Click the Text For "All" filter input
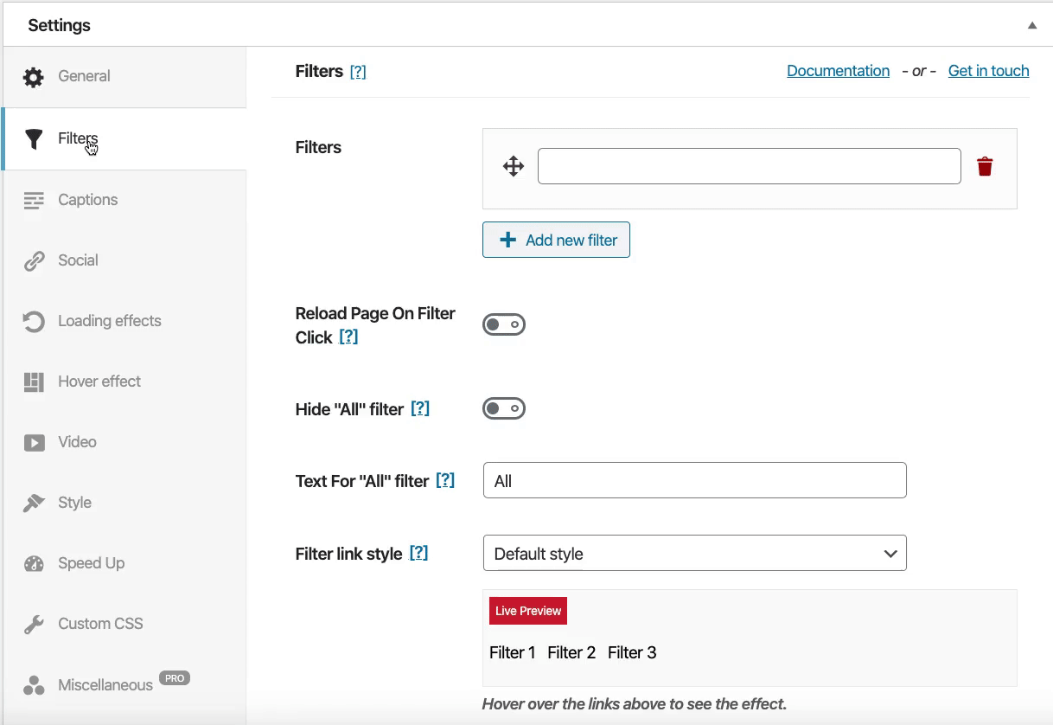The width and height of the screenshot is (1053, 725). tap(695, 480)
